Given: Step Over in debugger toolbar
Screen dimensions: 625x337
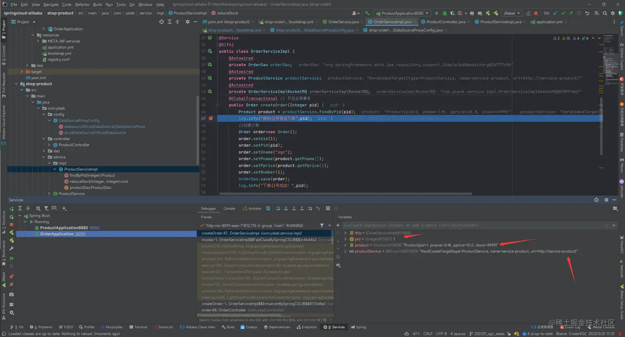Looking at the screenshot, I should 278,208.
